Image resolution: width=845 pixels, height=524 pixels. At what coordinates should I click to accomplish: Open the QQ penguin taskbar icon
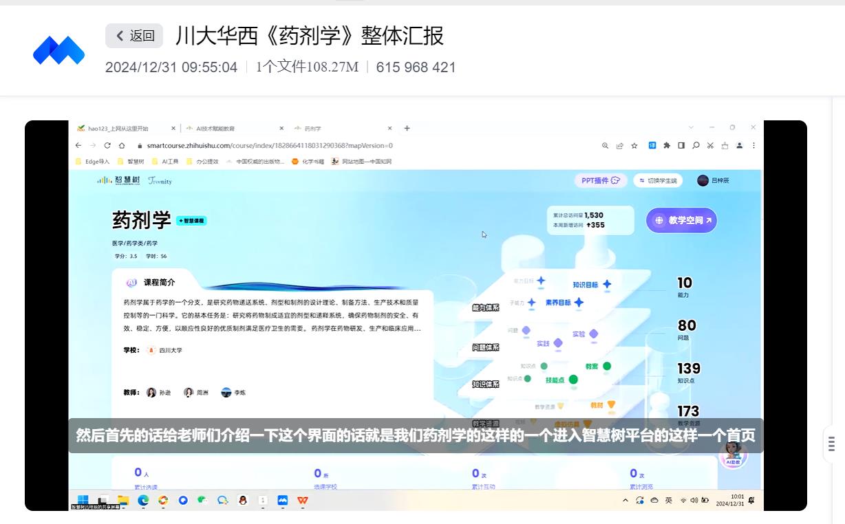pos(243,500)
